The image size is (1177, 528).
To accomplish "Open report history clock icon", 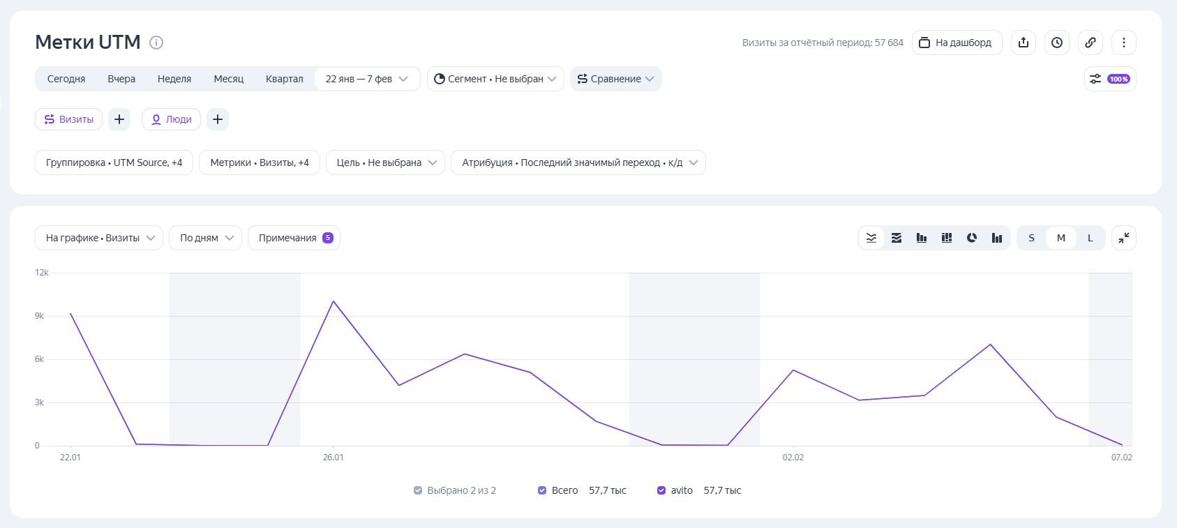I will (x=1057, y=43).
